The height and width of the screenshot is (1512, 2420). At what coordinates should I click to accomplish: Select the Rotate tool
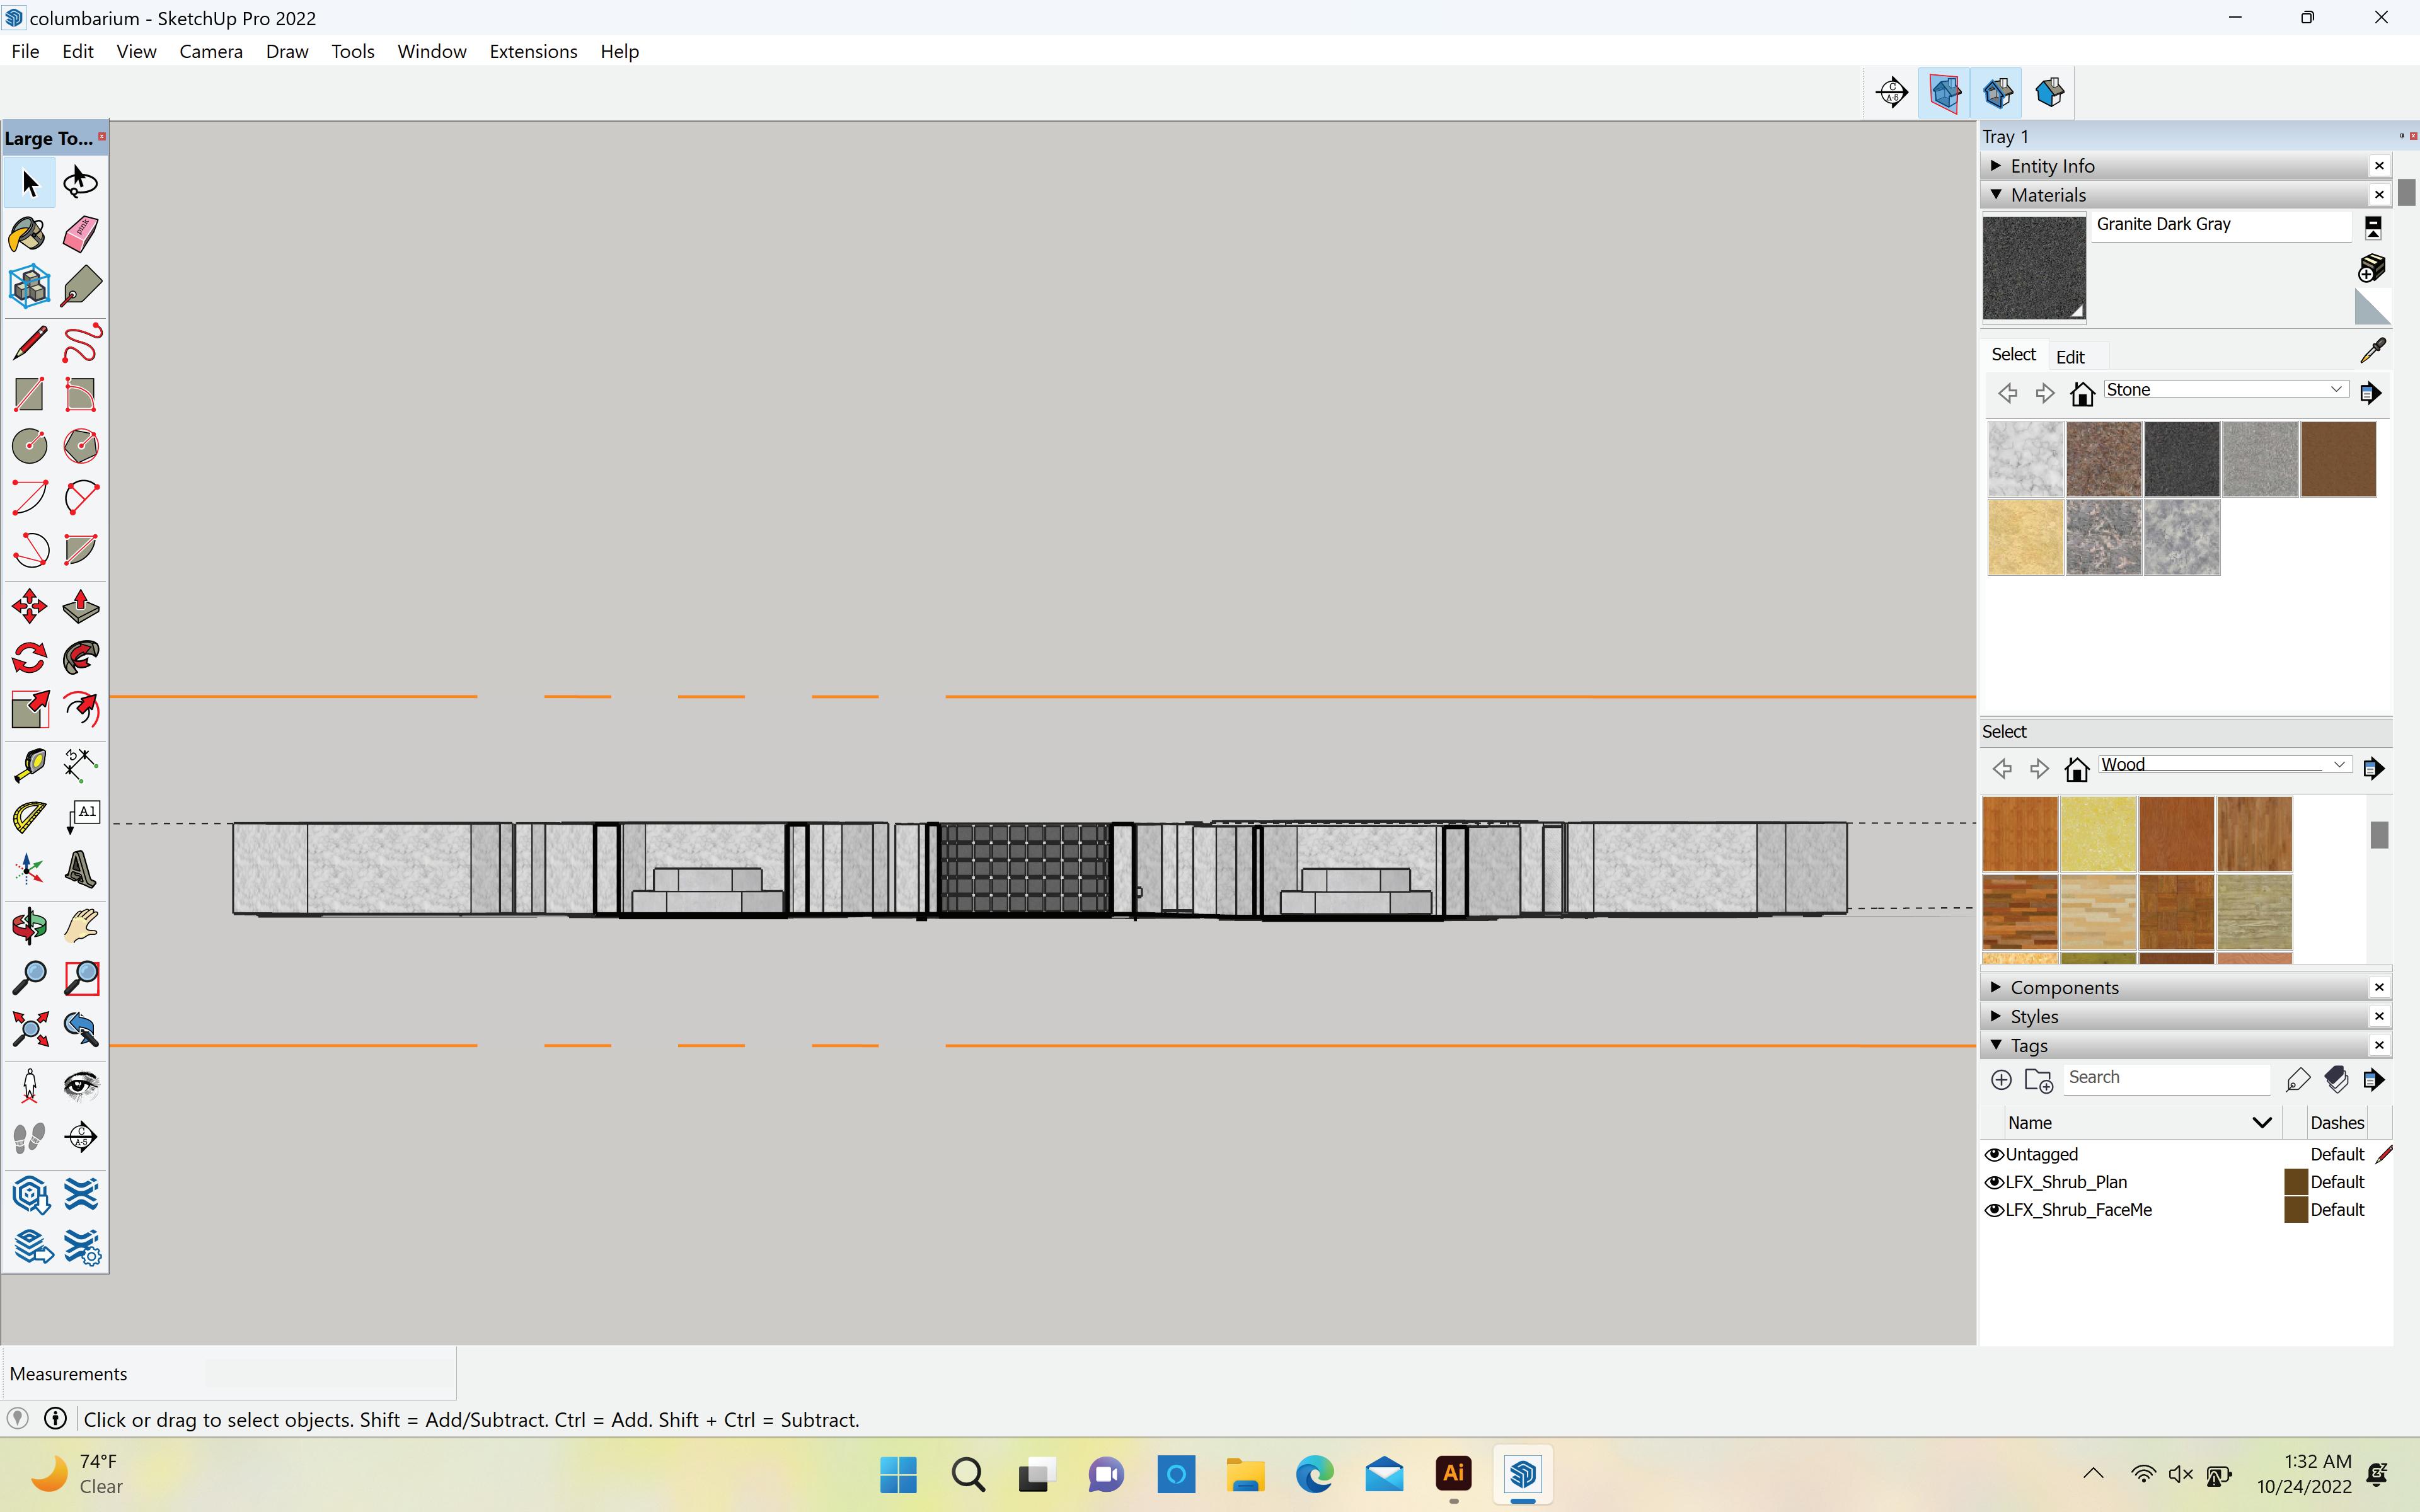[28, 658]
